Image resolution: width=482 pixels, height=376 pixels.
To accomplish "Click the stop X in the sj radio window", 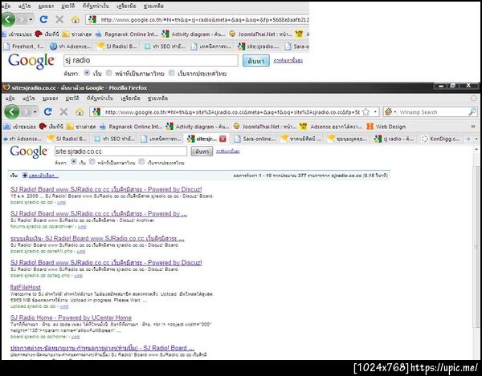I will click(59, 19).
